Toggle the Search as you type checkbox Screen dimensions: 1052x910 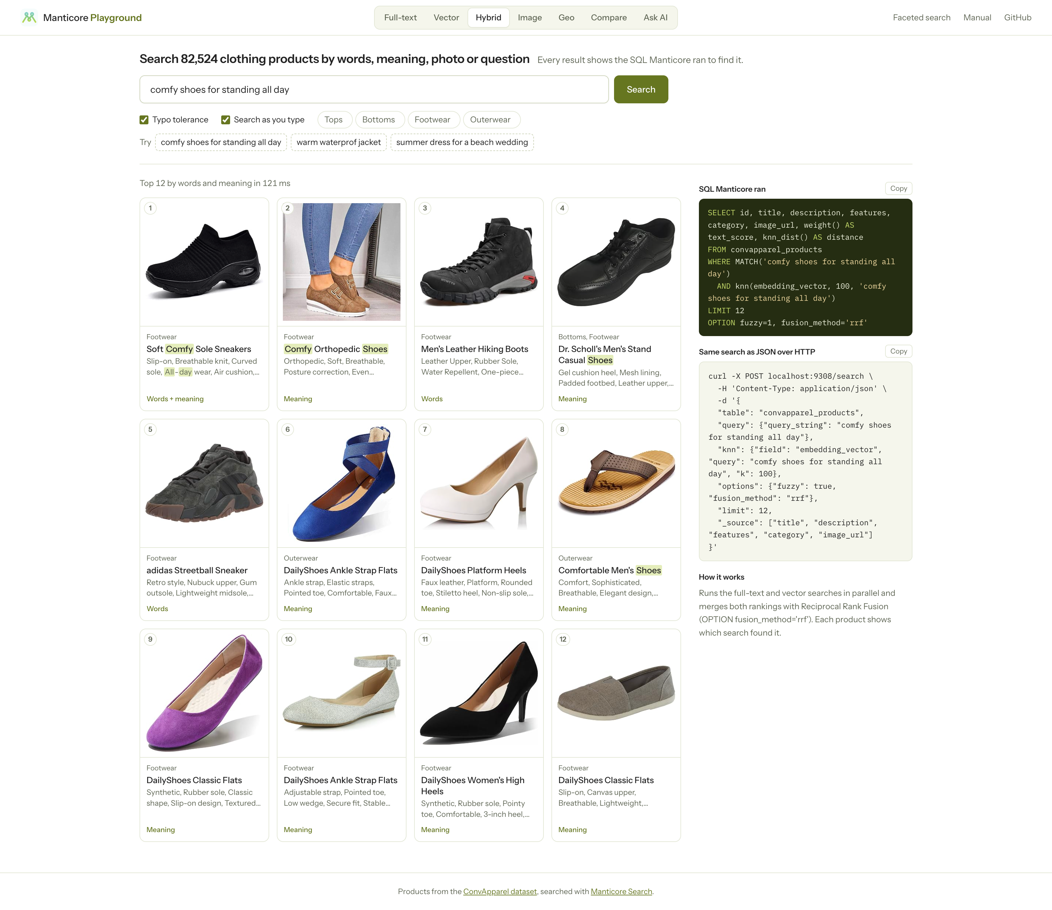coord(225,120)
